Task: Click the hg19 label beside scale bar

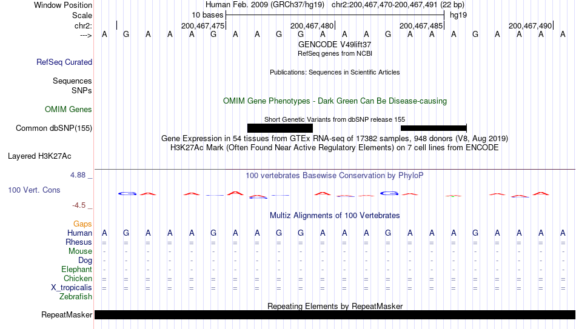Action: point(458,15)
